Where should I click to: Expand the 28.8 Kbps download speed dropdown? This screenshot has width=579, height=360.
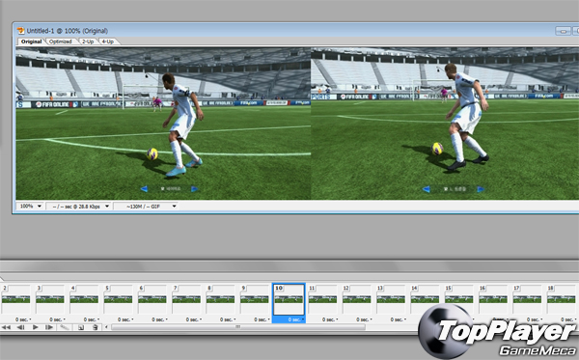(x=79, y=206)
